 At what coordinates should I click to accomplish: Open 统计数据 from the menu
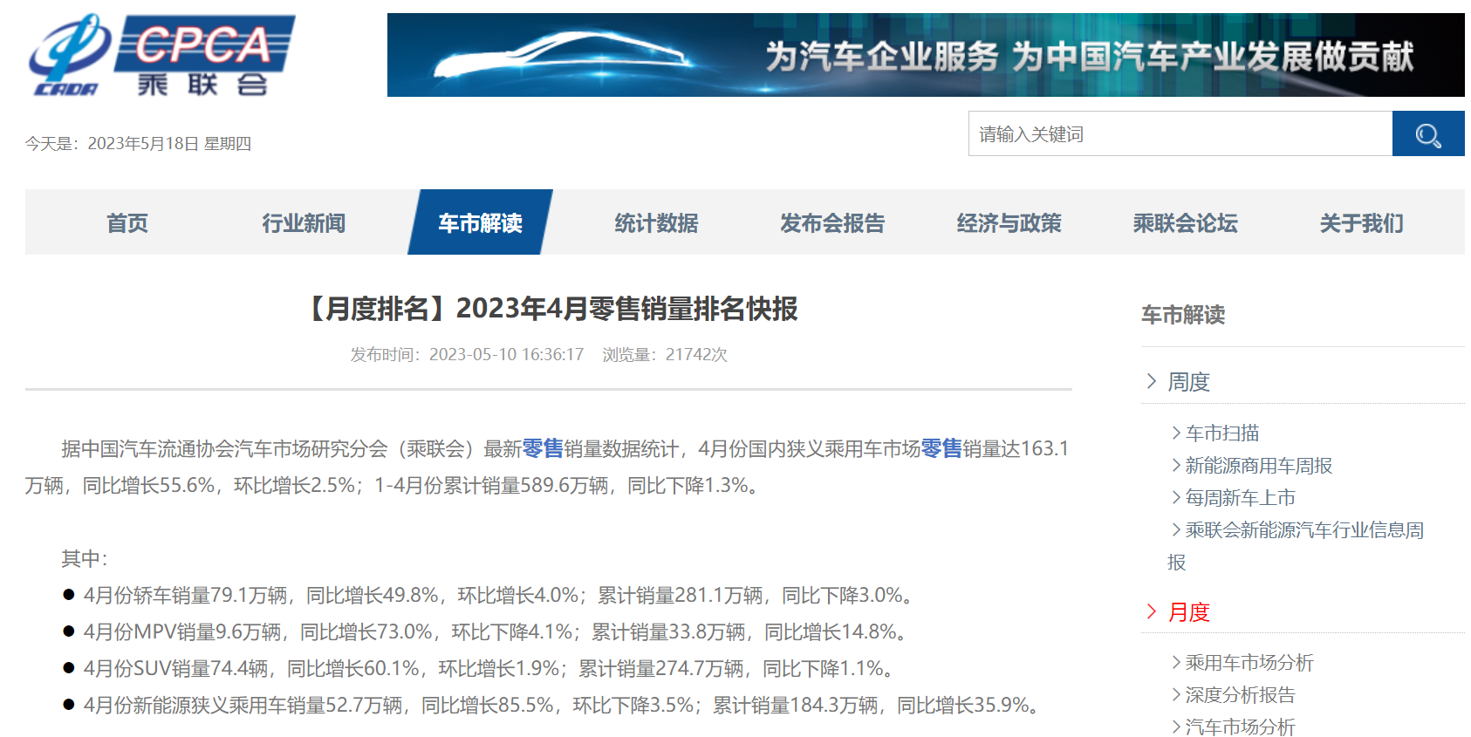[x=656, y=223]
